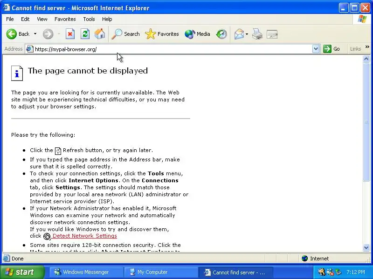Expand the address bar dropdown arrow

coord(316,49)
